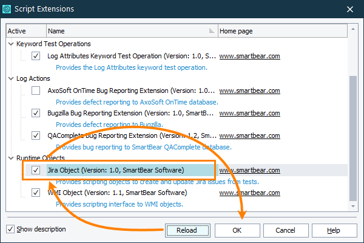The height and width of the screenshot is (243, 364).
Task: Collapse the Log Actions group
Action: 12,79
